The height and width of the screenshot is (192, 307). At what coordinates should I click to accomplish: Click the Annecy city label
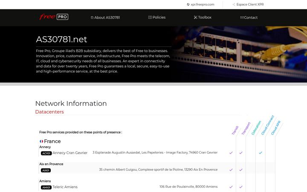click(45, 147)
